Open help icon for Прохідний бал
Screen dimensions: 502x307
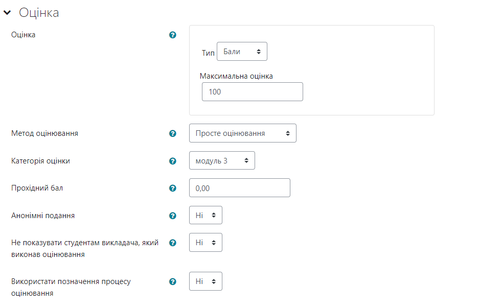pyautogui.click(x=173, y=188)
